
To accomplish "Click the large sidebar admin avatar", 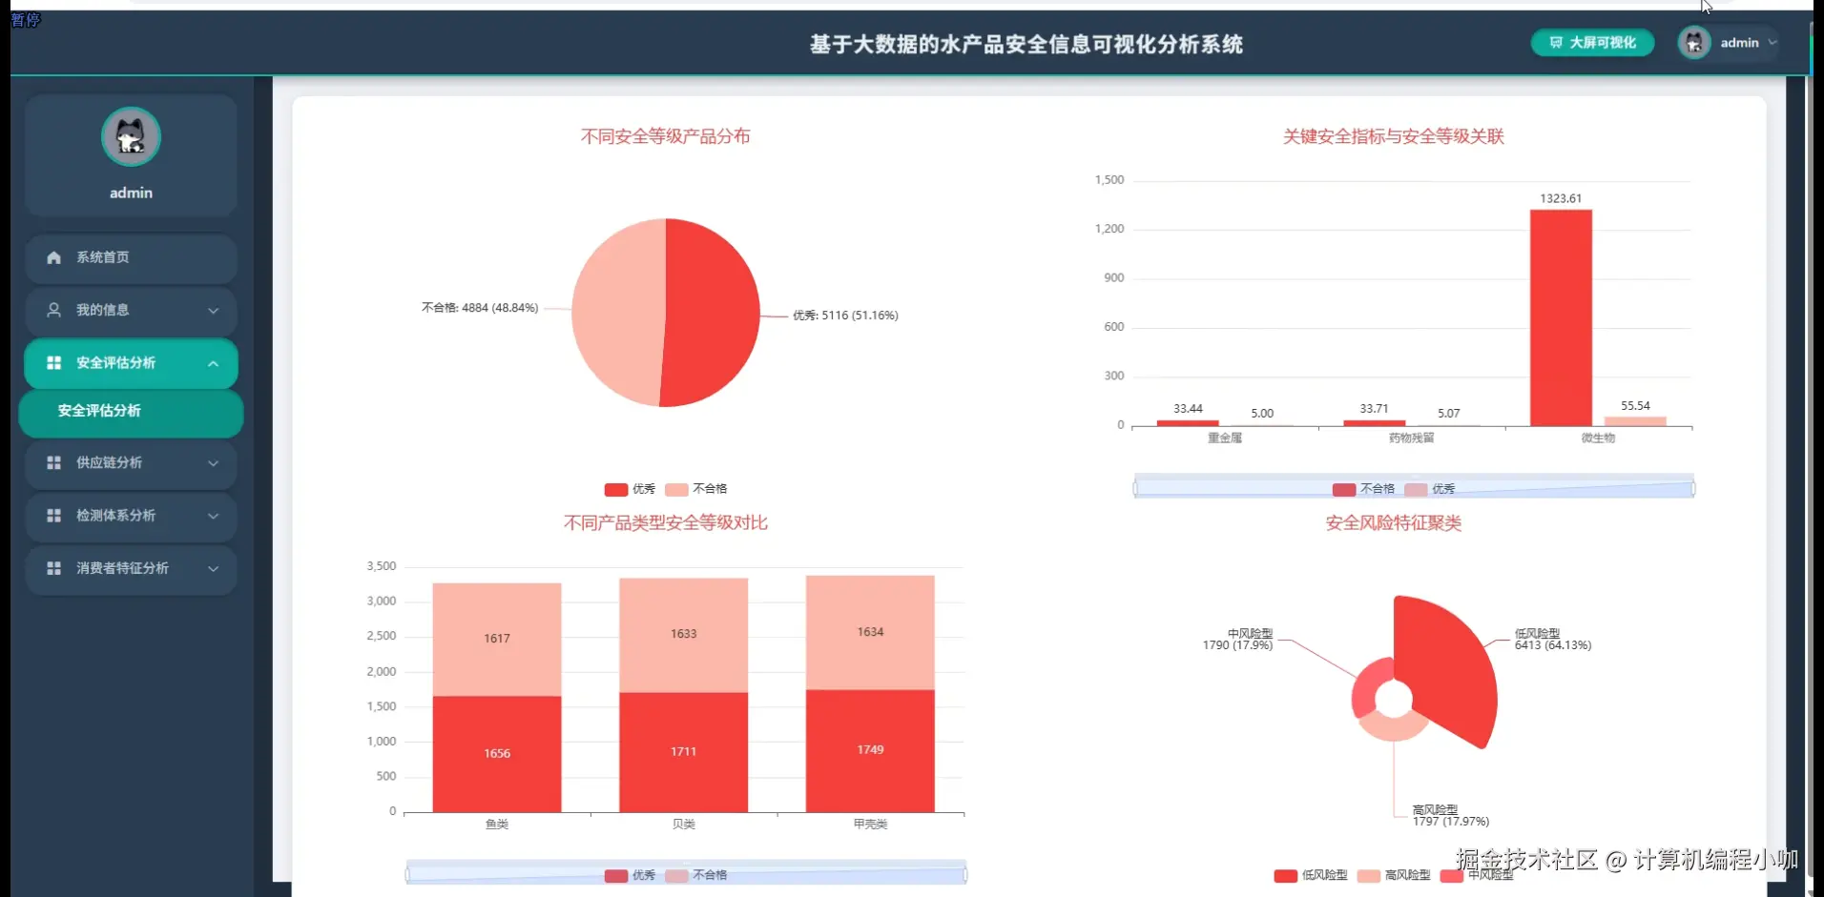I will 131,136.
